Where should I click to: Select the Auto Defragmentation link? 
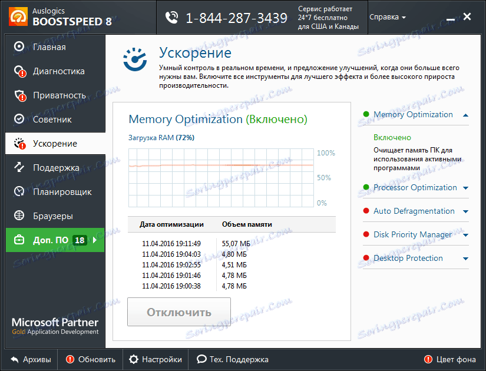pos(414,211)
